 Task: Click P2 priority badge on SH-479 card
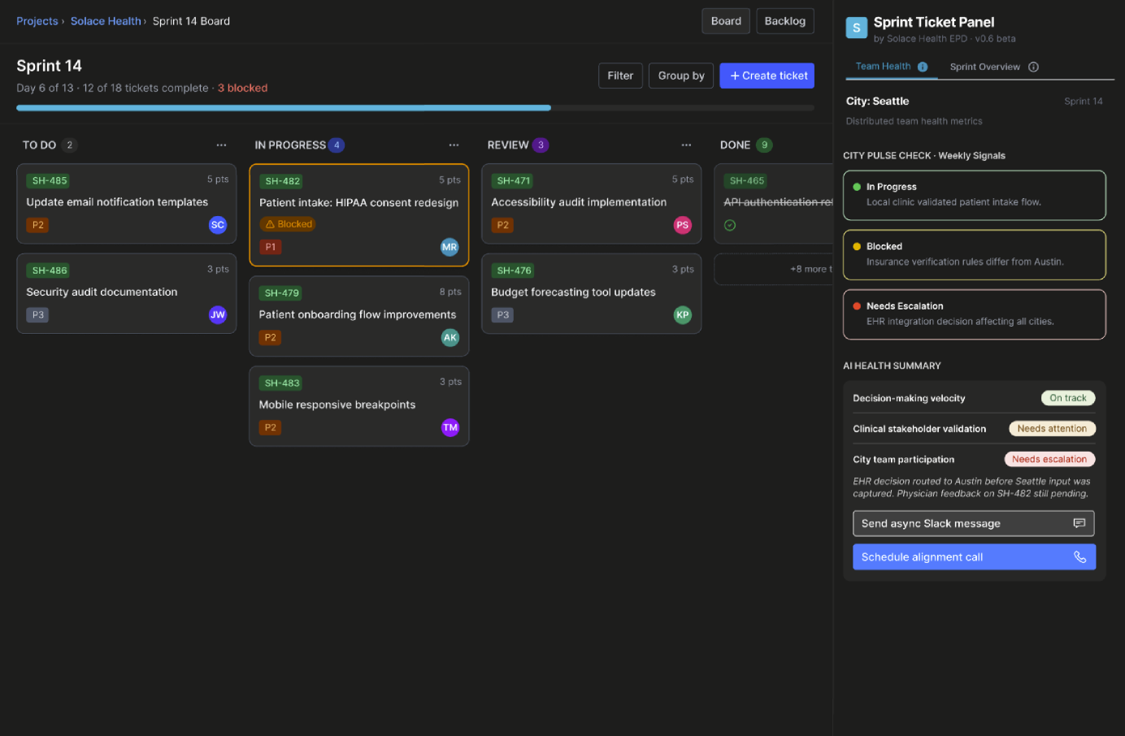coord(271,337)
